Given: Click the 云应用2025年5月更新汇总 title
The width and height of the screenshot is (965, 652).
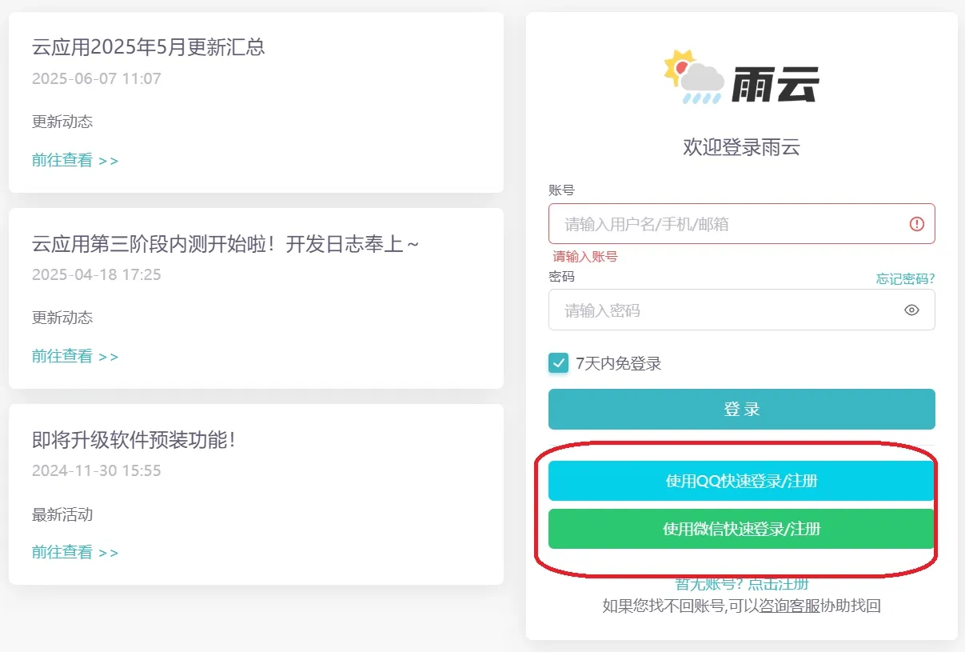Looking at the screenshot, I should pos(149,48).
